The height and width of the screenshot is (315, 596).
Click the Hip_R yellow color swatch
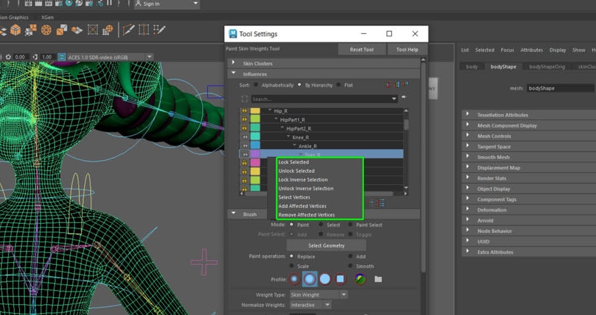[255, 111]
